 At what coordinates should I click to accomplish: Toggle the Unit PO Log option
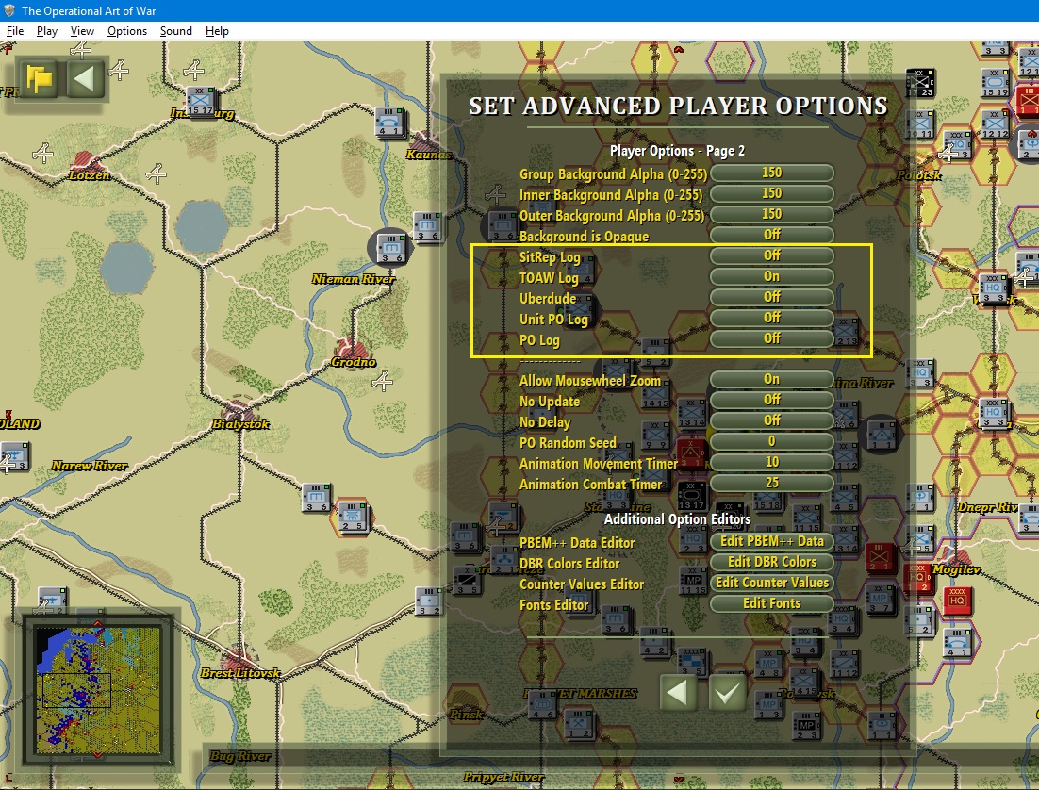coord(771,318)
